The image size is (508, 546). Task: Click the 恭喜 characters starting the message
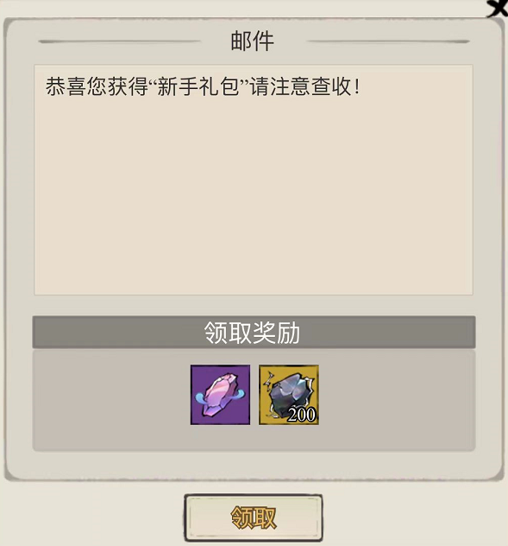66,86
